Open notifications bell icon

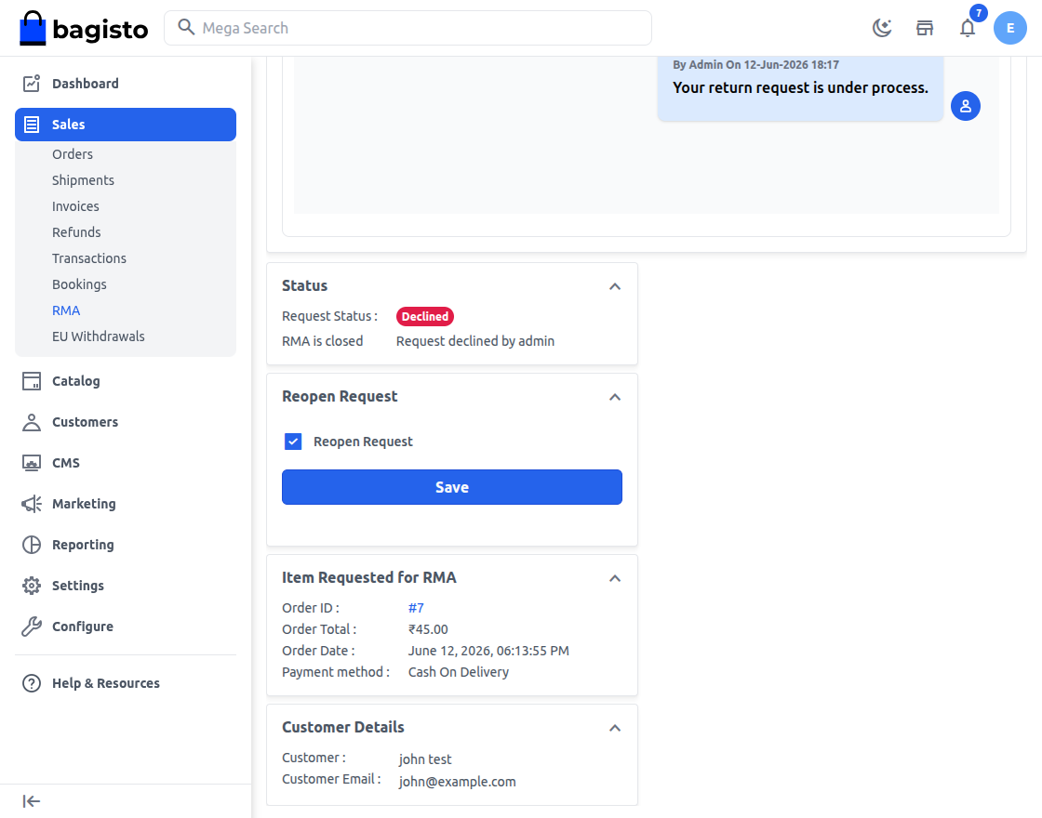coord(968,28)
